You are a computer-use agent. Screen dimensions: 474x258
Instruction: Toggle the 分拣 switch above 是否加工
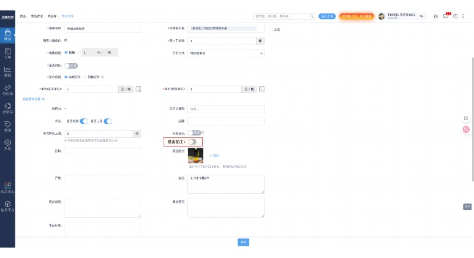tap(194, 133)
